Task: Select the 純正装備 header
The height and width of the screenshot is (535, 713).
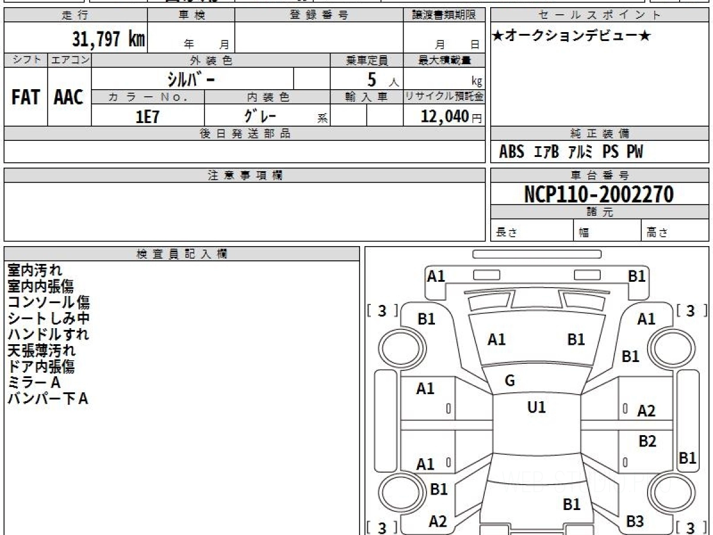Action: point(600,134)
